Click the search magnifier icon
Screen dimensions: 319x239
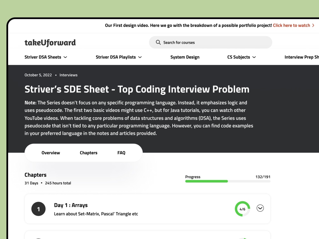point(158,42)
